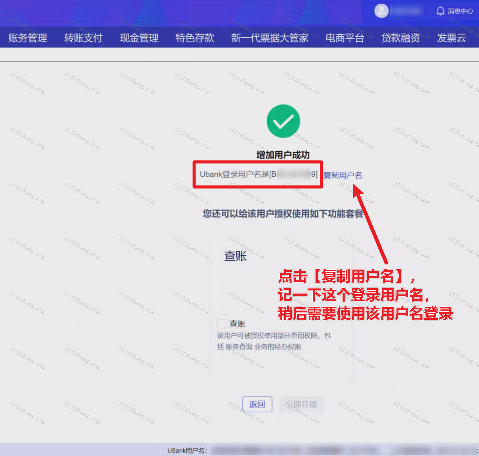Click the 该用户可被授权使用部分查询权限 description
479x456 pixels.
tap(274, 341)
